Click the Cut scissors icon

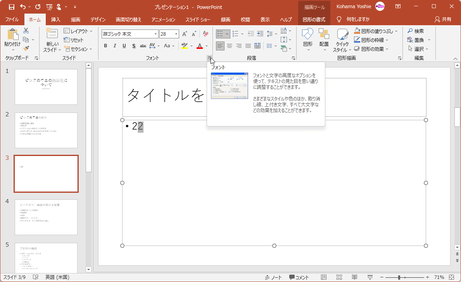(x=26, y=31)
